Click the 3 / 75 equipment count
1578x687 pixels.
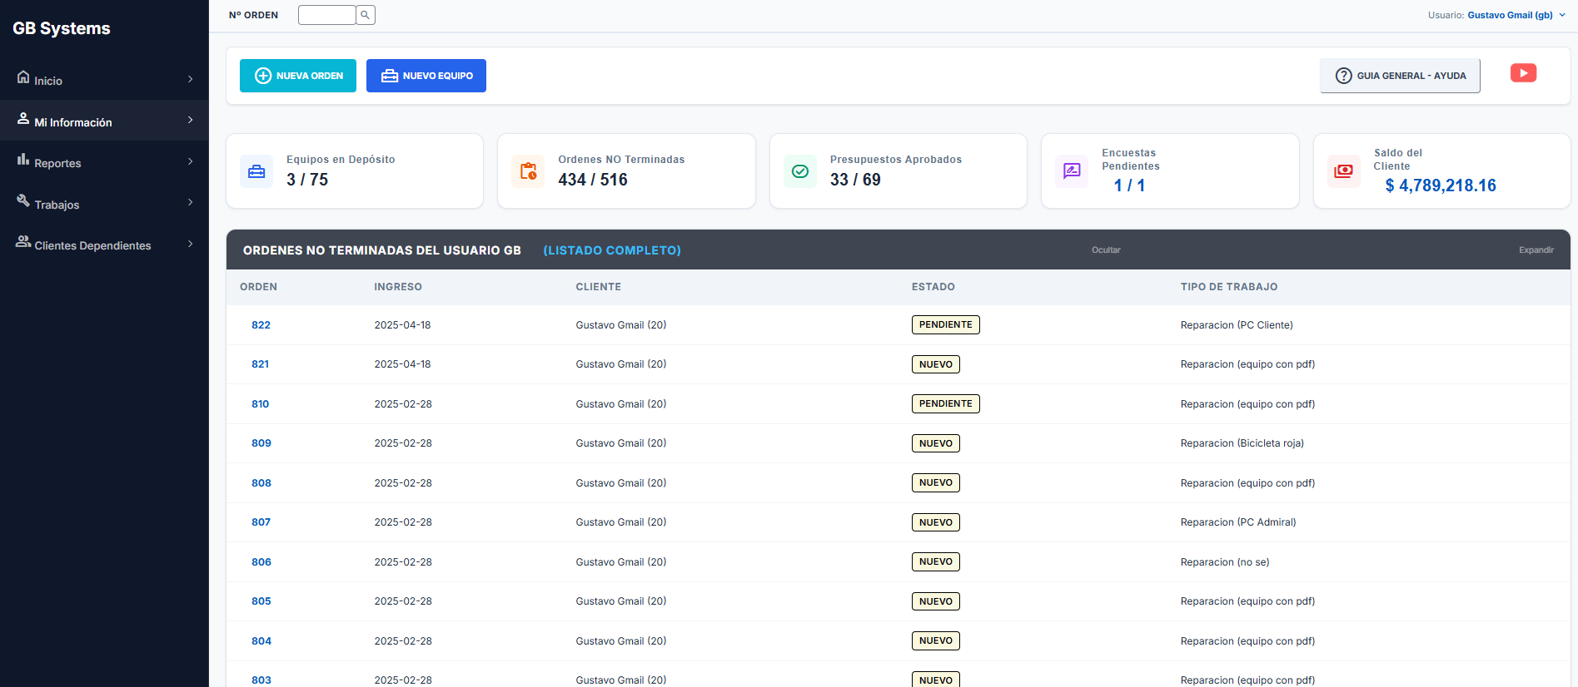(x=307, y=180)
